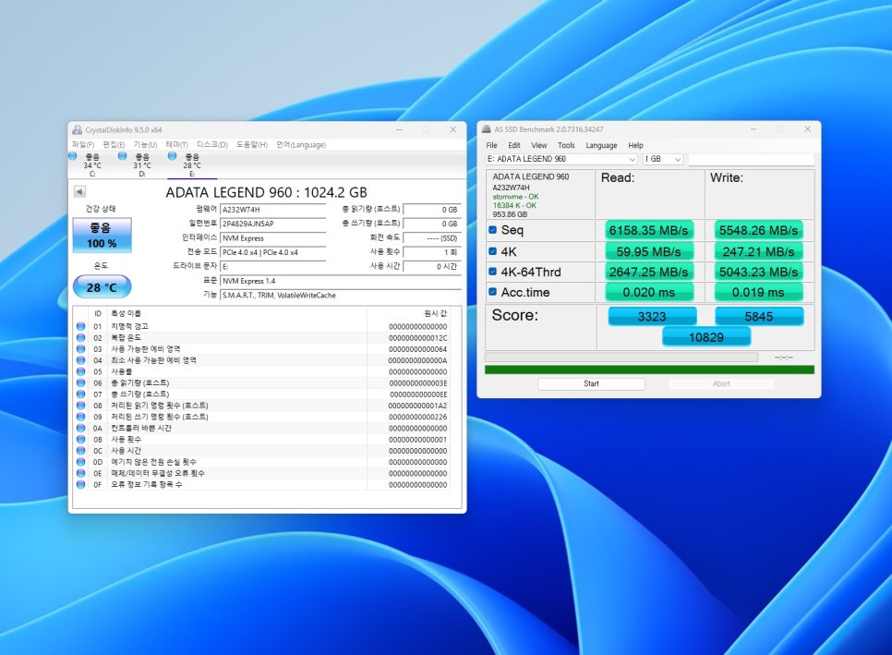Open the E: ADATA LEGEND 960 drive dropdown
The width and height of the screenshot is (892, 655).
click(561, 159)
